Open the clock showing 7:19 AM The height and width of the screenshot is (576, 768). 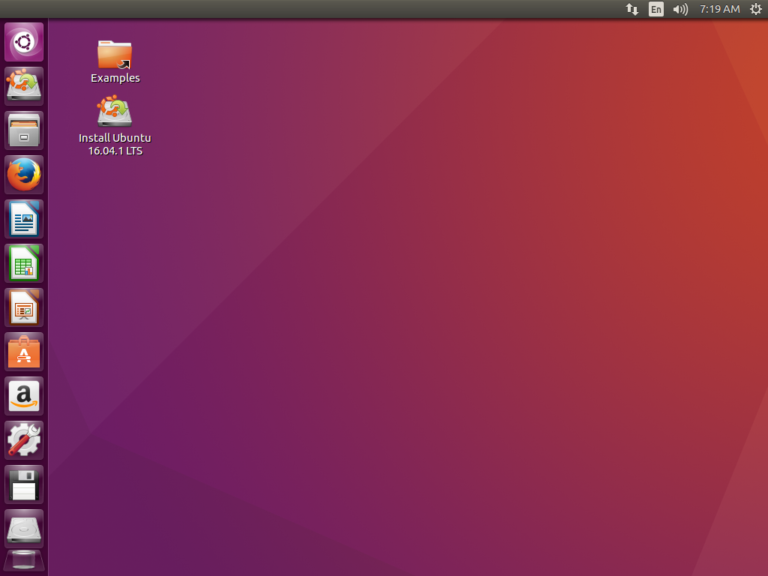pyautogui.click(x=719, y=9)
